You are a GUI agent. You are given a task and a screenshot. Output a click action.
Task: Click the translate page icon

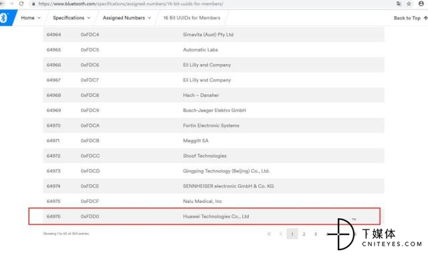(x=399, y=3)
